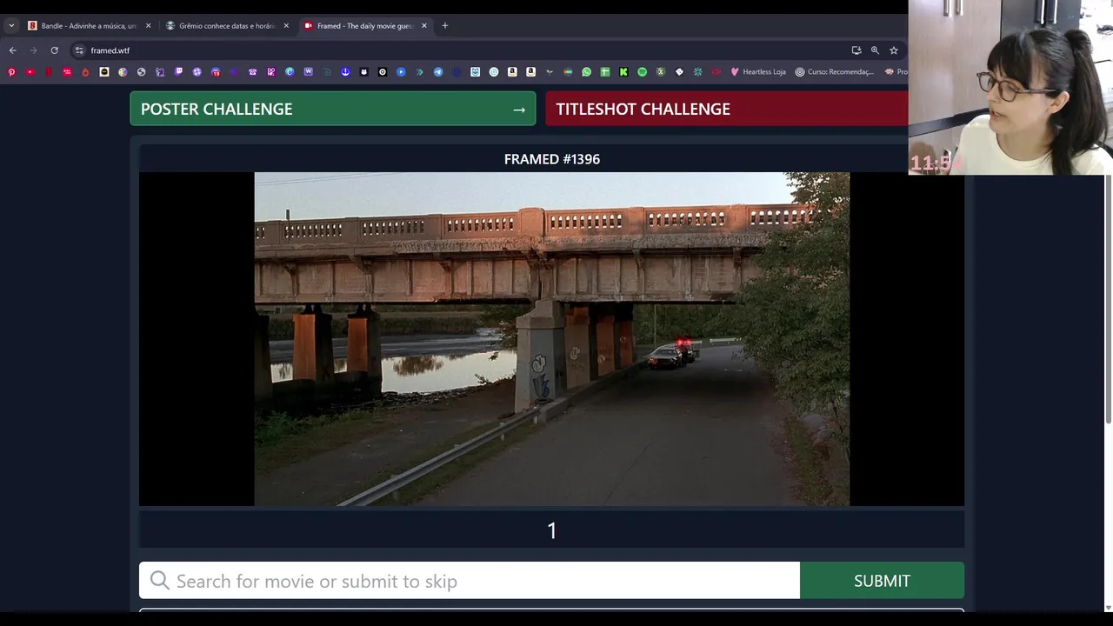
Task: Open the tab search dropdown arrow
Action: tap(11, 26)
